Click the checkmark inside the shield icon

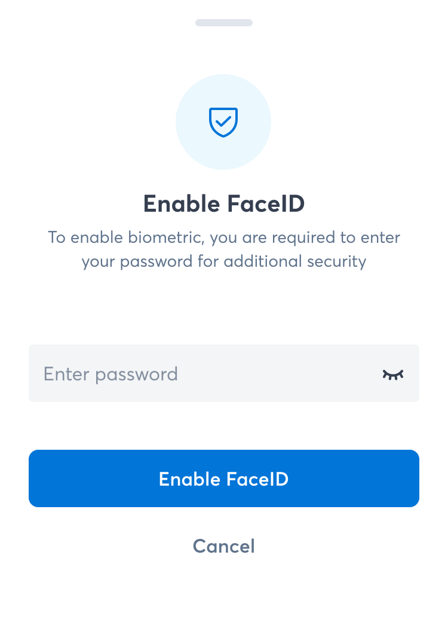(223, 121)
